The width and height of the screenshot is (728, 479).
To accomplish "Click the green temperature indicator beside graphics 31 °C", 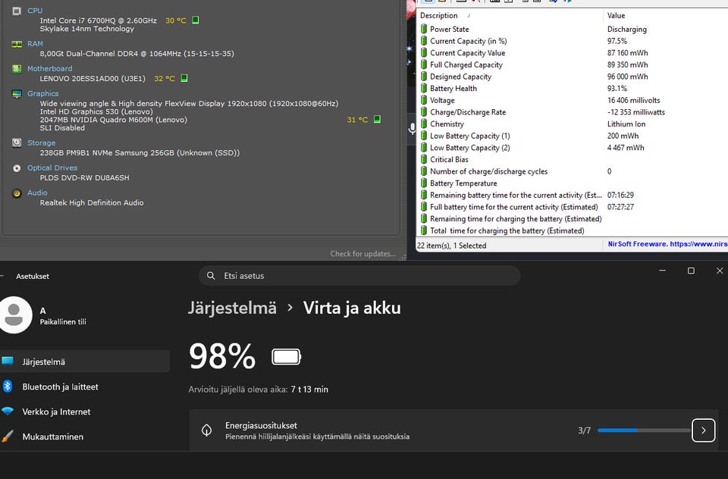I will [x=377, y=119].
